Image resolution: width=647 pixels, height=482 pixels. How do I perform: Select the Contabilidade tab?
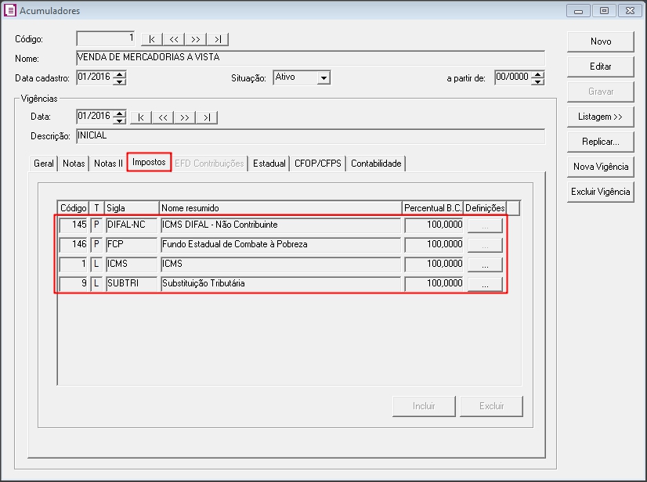tap(376, 164)
